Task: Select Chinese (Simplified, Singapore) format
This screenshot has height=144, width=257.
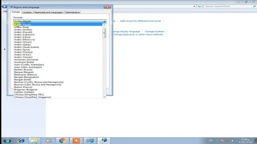Action: coord(58,97)
